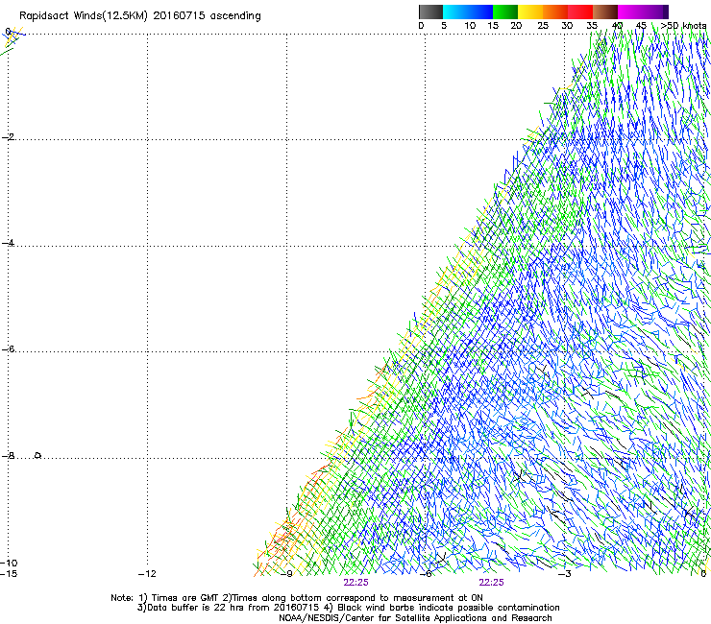Click the '10' legend scale label

click(x=470, y=26)
